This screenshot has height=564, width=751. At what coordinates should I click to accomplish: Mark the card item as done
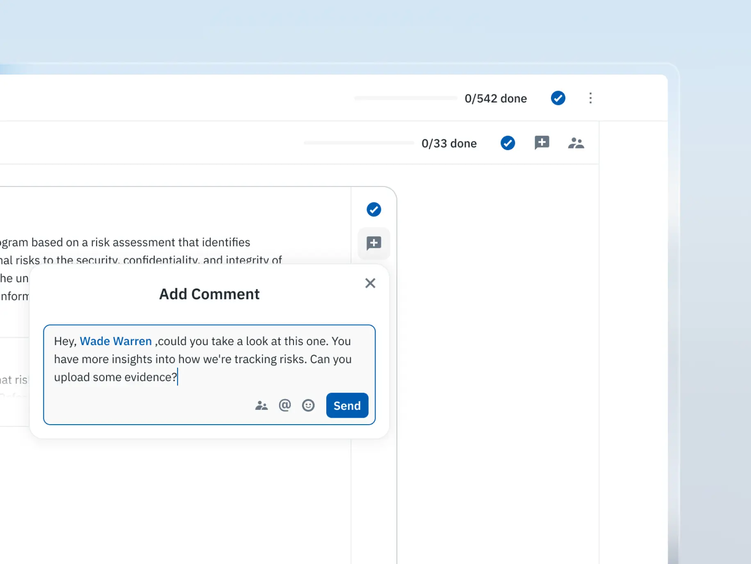click(x=373, y=209)
